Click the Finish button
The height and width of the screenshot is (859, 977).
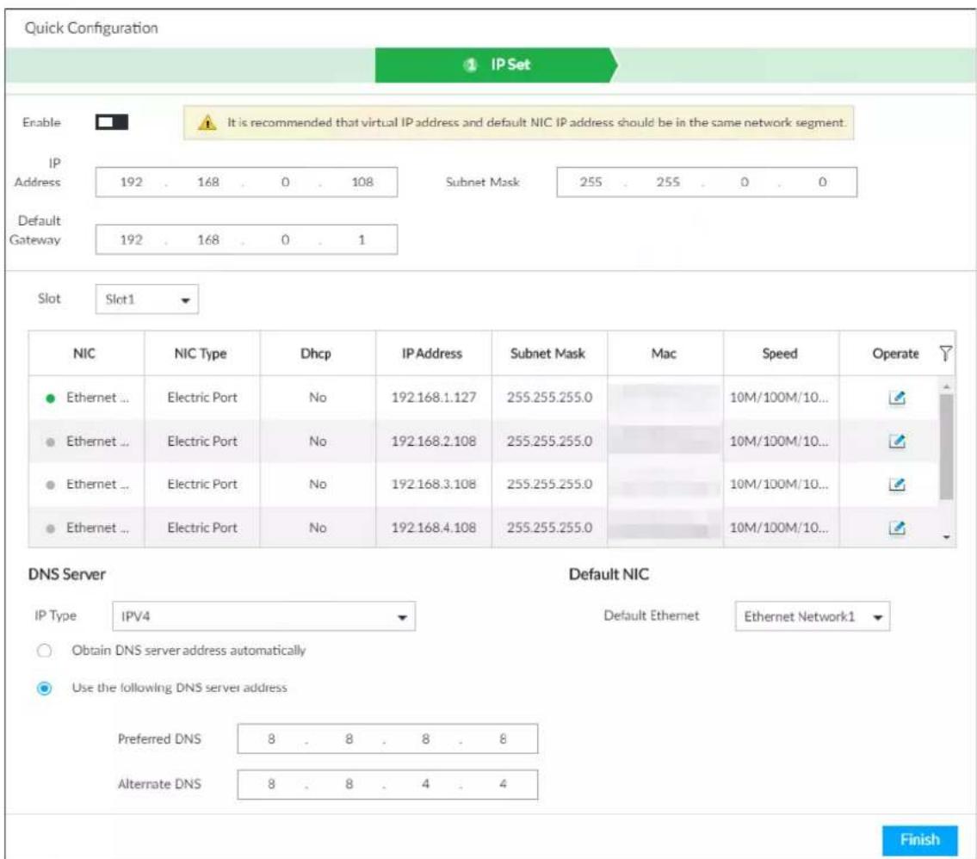[919, 840]
